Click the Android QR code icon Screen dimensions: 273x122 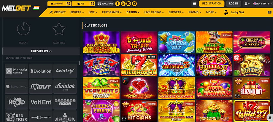coord(69,4)
